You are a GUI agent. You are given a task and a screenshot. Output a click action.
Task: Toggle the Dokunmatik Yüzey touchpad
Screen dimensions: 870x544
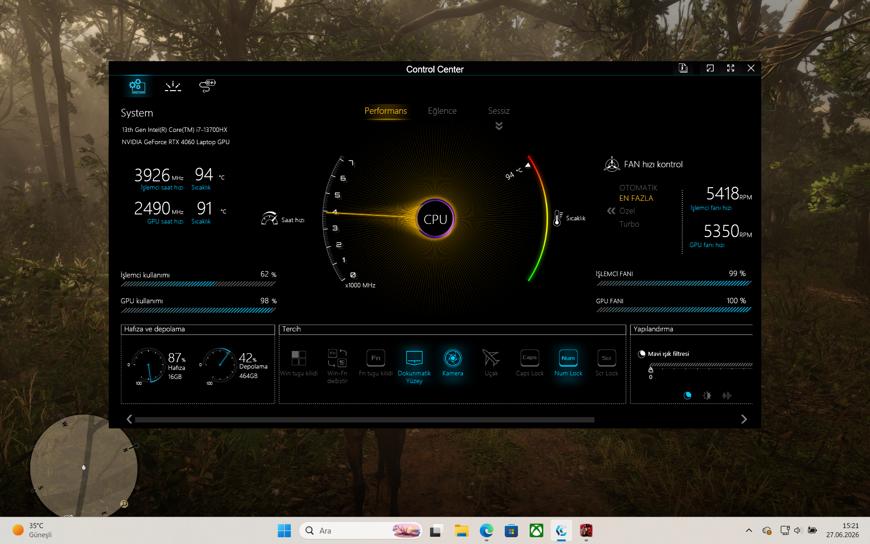pyautogui.click(x=414, y=366)
